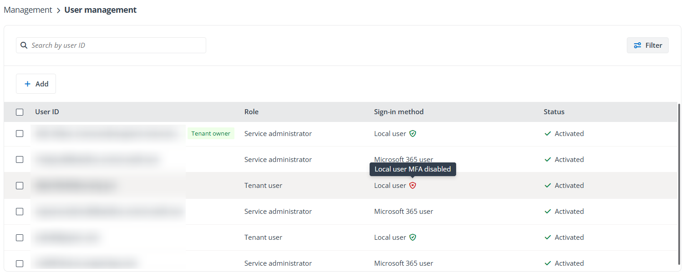Click the magnifying glass search icon

tap(24, 45)
